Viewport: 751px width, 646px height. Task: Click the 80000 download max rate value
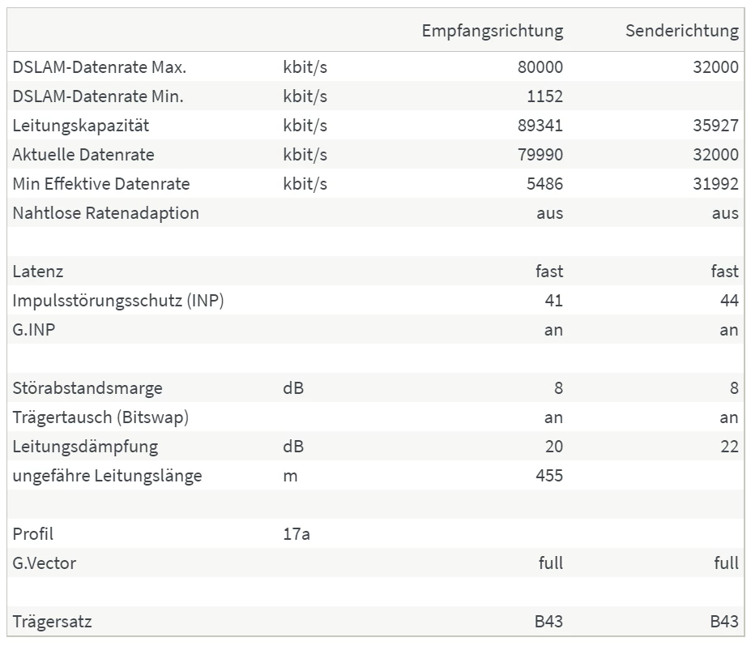click(540, 67)
